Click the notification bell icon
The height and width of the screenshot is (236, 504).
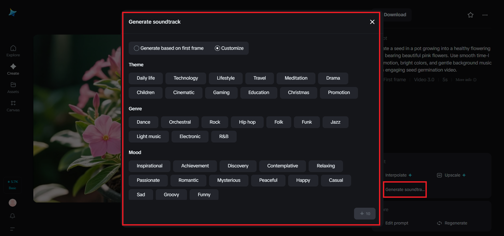(x=12, y=216)
